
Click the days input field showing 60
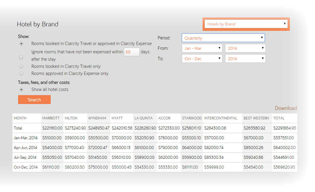[131, 52]
